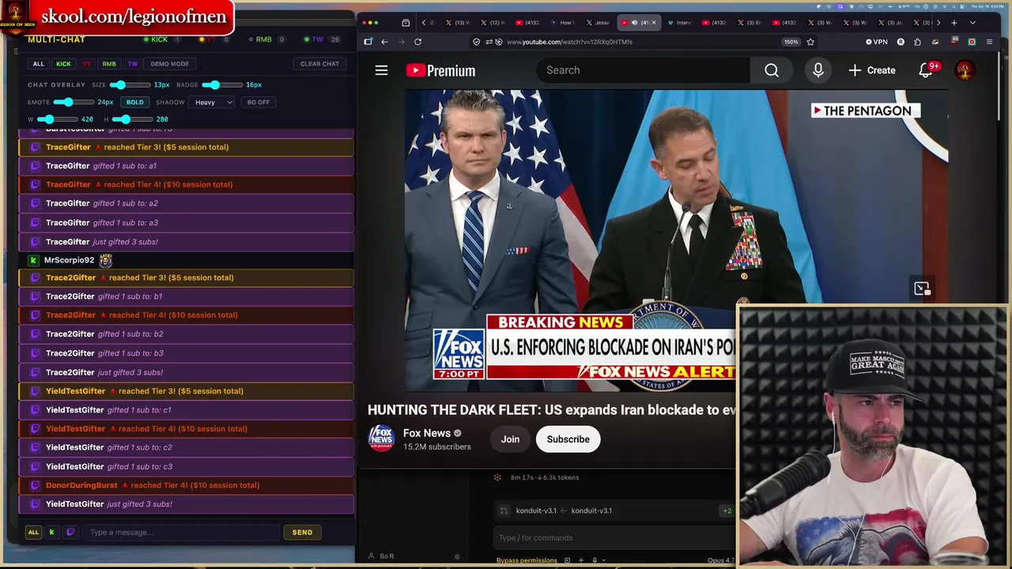The image size is (1012, 569).
Task: Click the YouTube search magnifier button
Action: 772,70
